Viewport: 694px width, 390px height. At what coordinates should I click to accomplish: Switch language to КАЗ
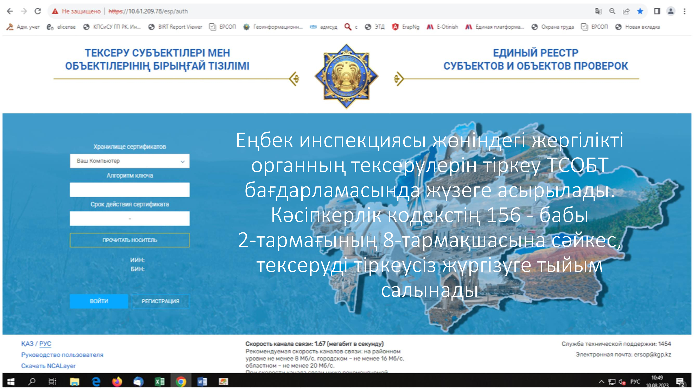pos(27,344)
